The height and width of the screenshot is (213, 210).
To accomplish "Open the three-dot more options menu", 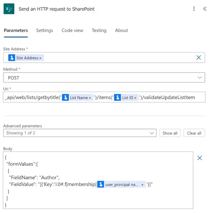I will point(194,9).
